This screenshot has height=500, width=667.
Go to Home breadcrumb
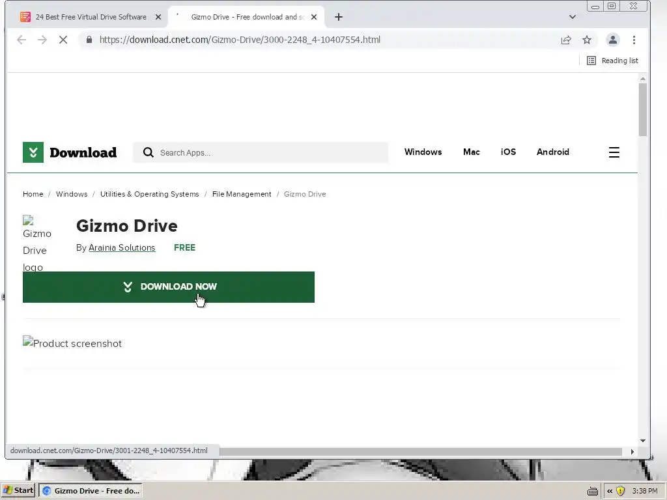[33, 194]
